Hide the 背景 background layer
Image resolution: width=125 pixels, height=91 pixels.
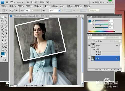[89, 58]
